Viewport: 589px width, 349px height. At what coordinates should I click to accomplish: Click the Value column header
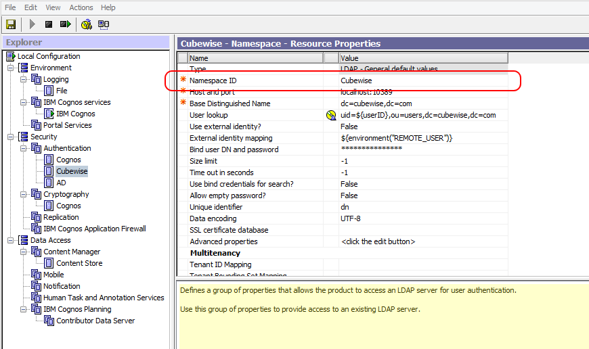(349, 58)
